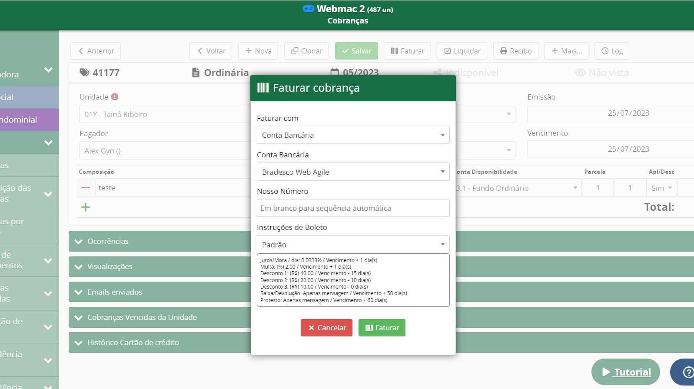Click the Salvar toolbar button
Image resolution: width=694 pixels, height=389 pixels.
pyautogui.click(x=356, y=51)
